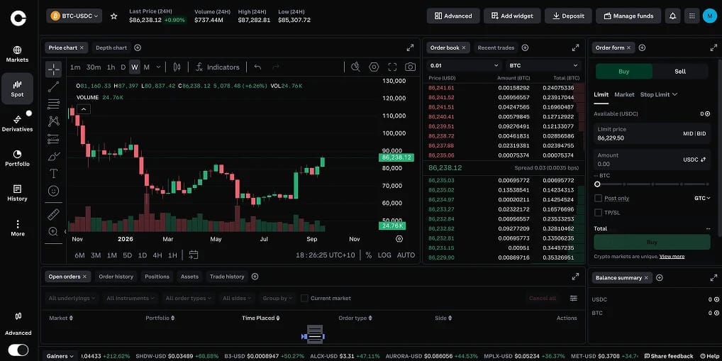This screenshot has width=722, height=361.
Task: Take chart snapshot with camera icon
Action: coord(410,67)
